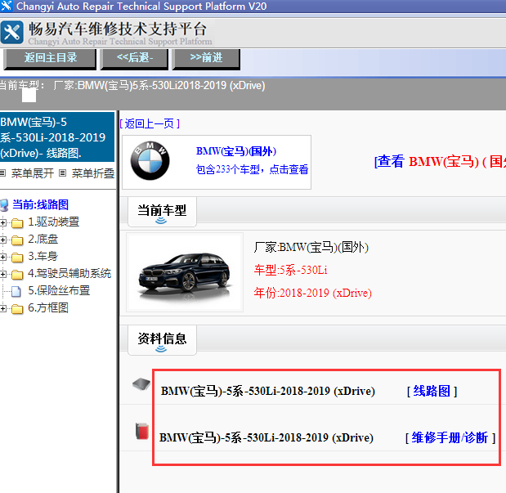Image resolution: width=506 pixels, height=493 pixels.
Task: Expand the 2.底盘 tree node
Action: (3, 240)
